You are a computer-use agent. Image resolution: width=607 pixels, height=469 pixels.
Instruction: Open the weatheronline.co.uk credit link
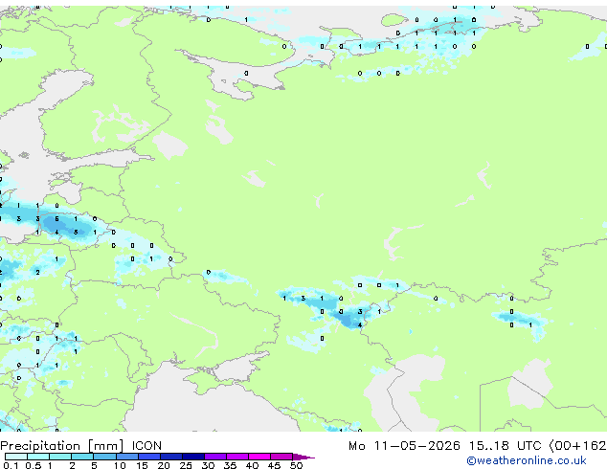click(527, 460)
